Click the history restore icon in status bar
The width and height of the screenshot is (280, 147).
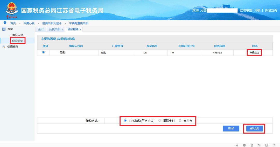[x=244, y=145]
